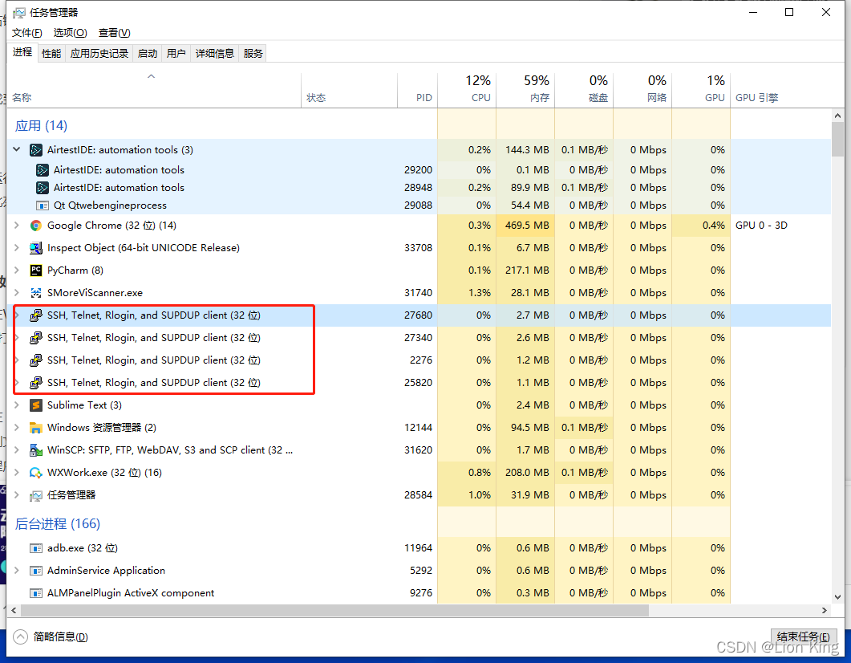Expand the WinSCP process row
Image resolution: width=851 pixels, height=663 pixels.
pyautogui.click(x=16, y=450)
